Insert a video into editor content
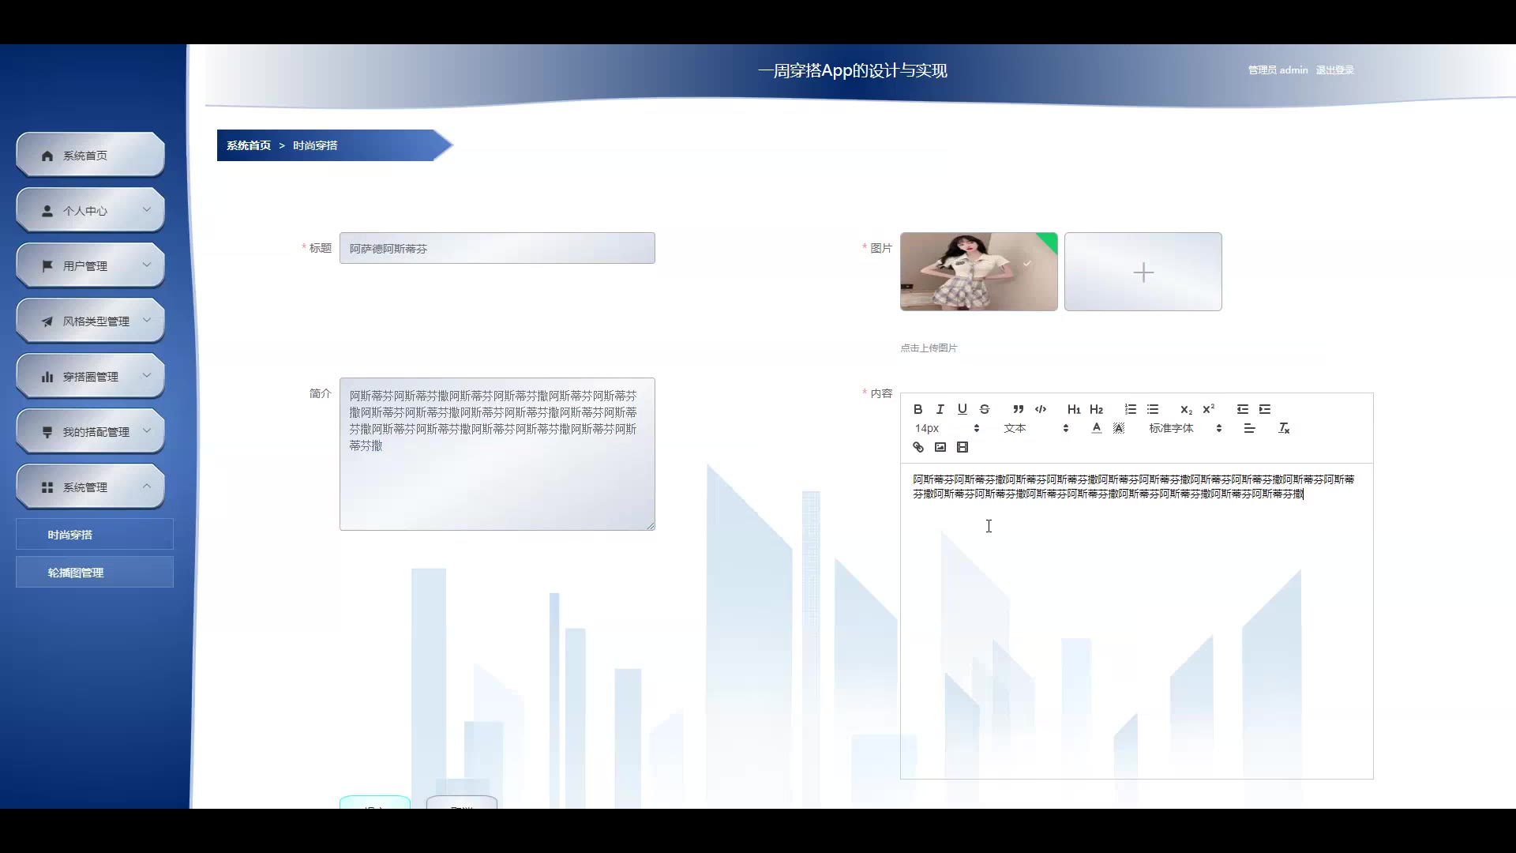 (962, 447)
